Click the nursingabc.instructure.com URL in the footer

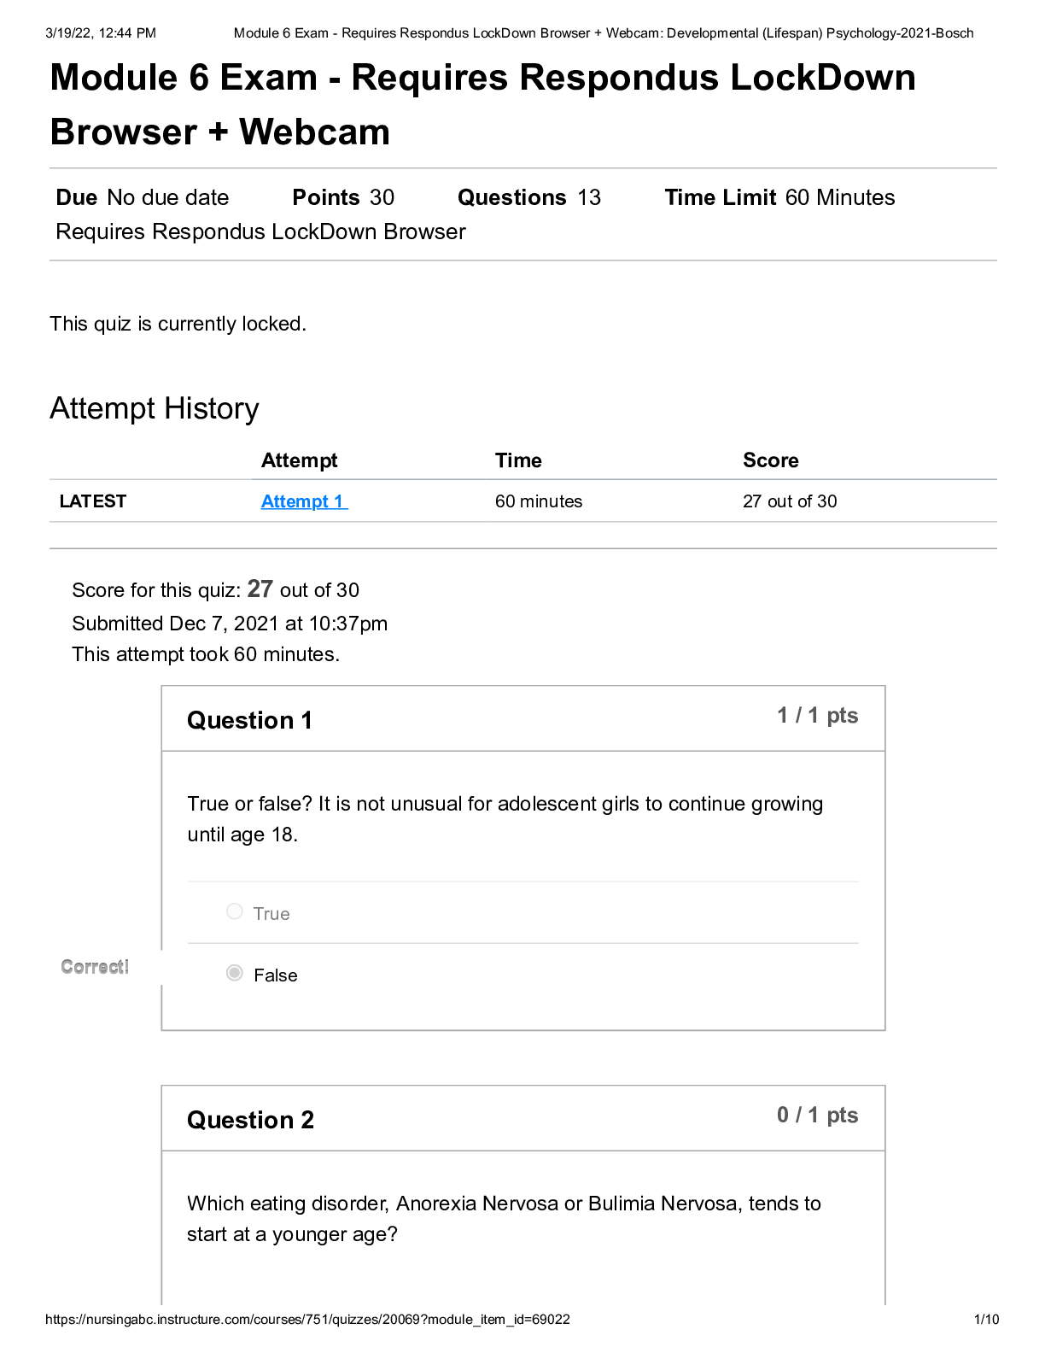tap(307, 1319)
